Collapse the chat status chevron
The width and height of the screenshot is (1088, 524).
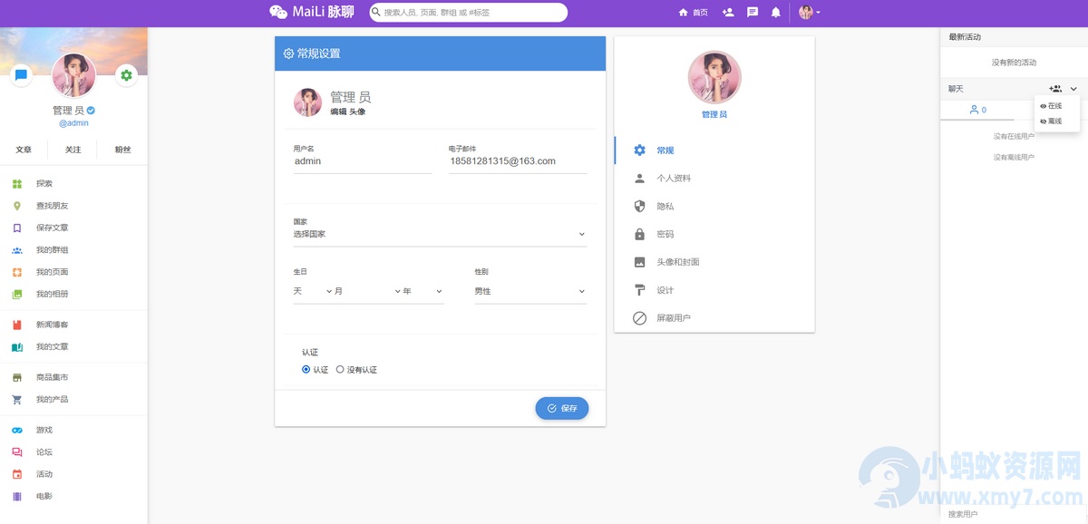point(1073,89)
